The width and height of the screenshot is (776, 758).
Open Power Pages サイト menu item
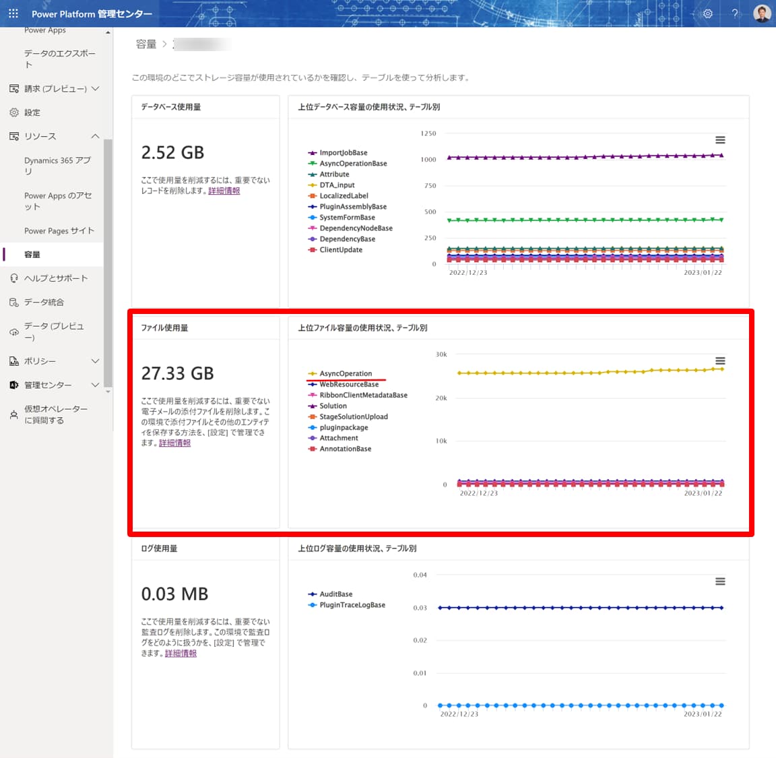(x=59, y=230)
